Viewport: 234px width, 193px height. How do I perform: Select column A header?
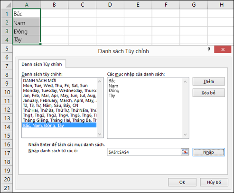[27, 5]
